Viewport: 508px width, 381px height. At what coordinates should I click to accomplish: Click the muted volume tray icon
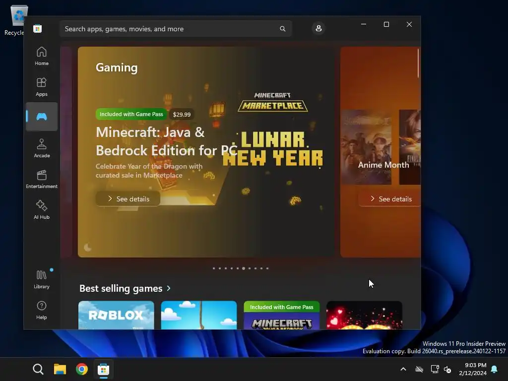pos(448,369)
